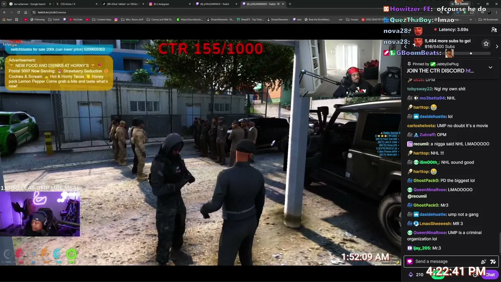Open chat settings gear icon
Viewport: 501px width, 282px height.
coord(475,275)
